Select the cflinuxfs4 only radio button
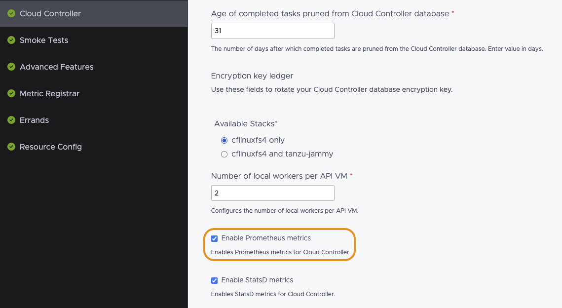Screen dimensions: 562x308 tap(224, 140)
